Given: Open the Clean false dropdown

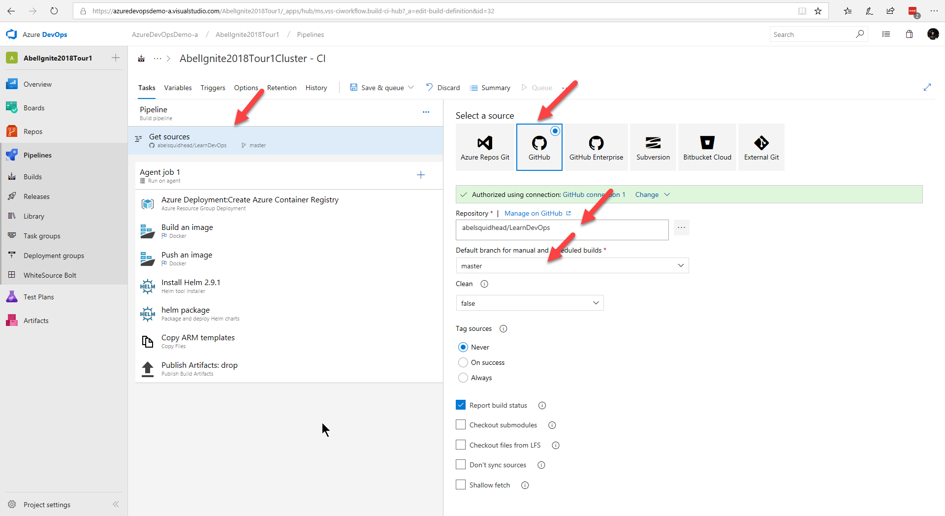Looking at the screenshot, I should [530, 303].
